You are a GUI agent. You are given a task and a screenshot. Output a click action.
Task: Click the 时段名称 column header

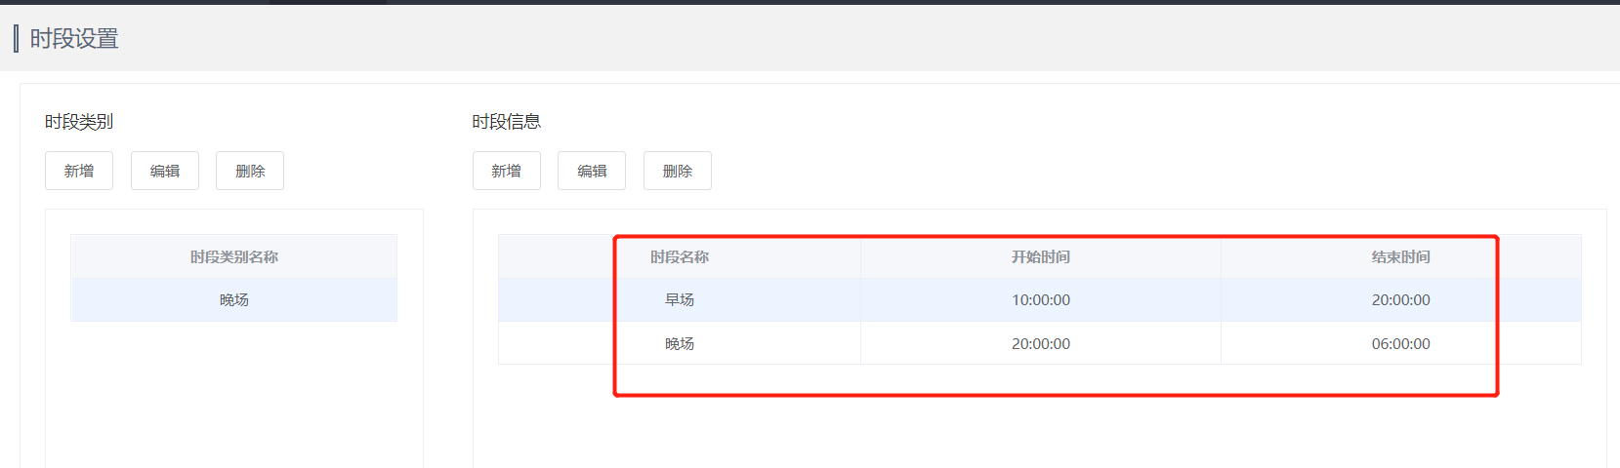coord(680,257)
